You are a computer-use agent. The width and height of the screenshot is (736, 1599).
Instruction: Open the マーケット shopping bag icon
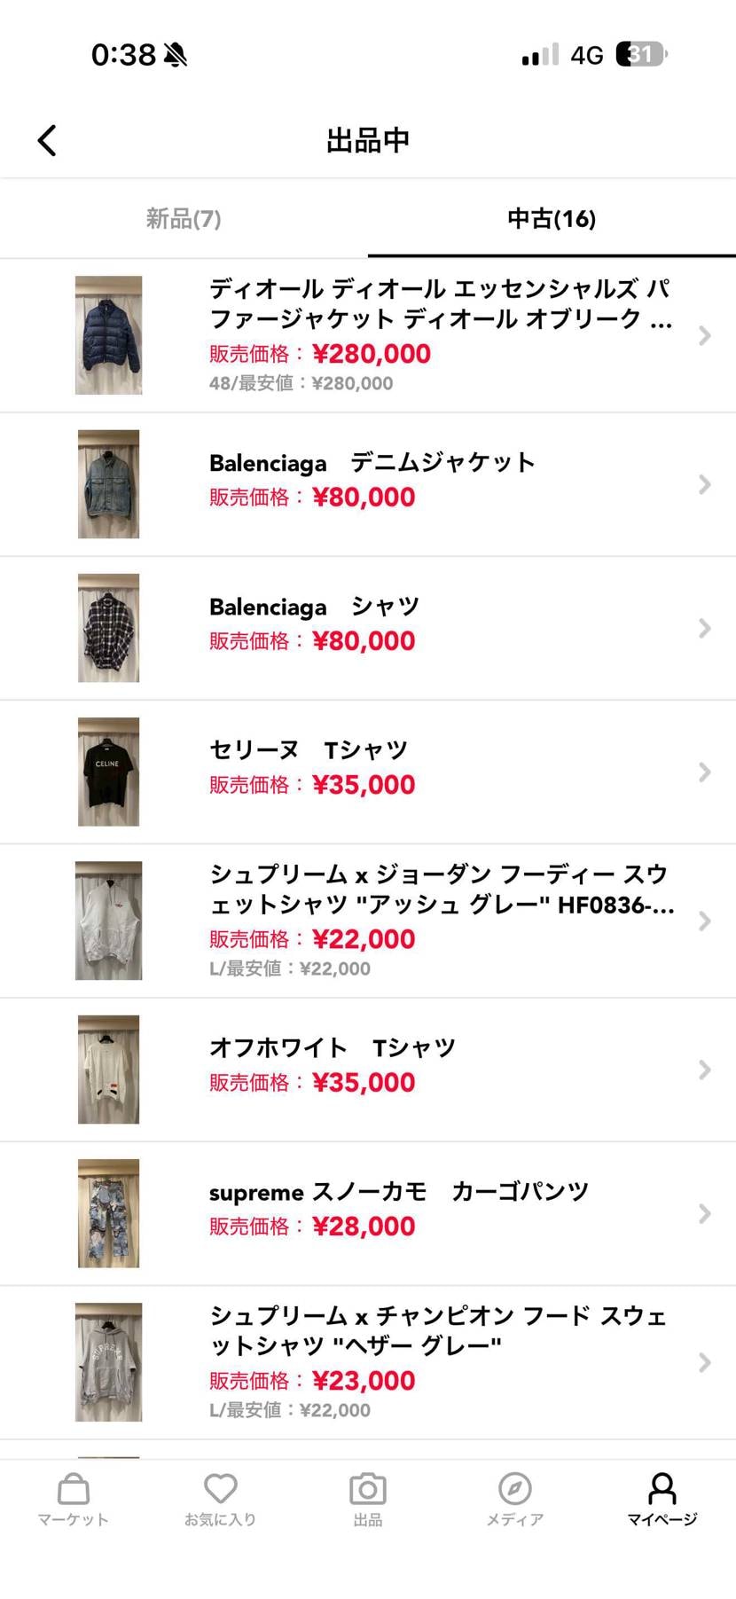[73, 1490]
